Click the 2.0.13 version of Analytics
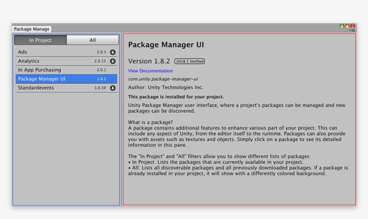The image size is (368, 219). [100, 61]
